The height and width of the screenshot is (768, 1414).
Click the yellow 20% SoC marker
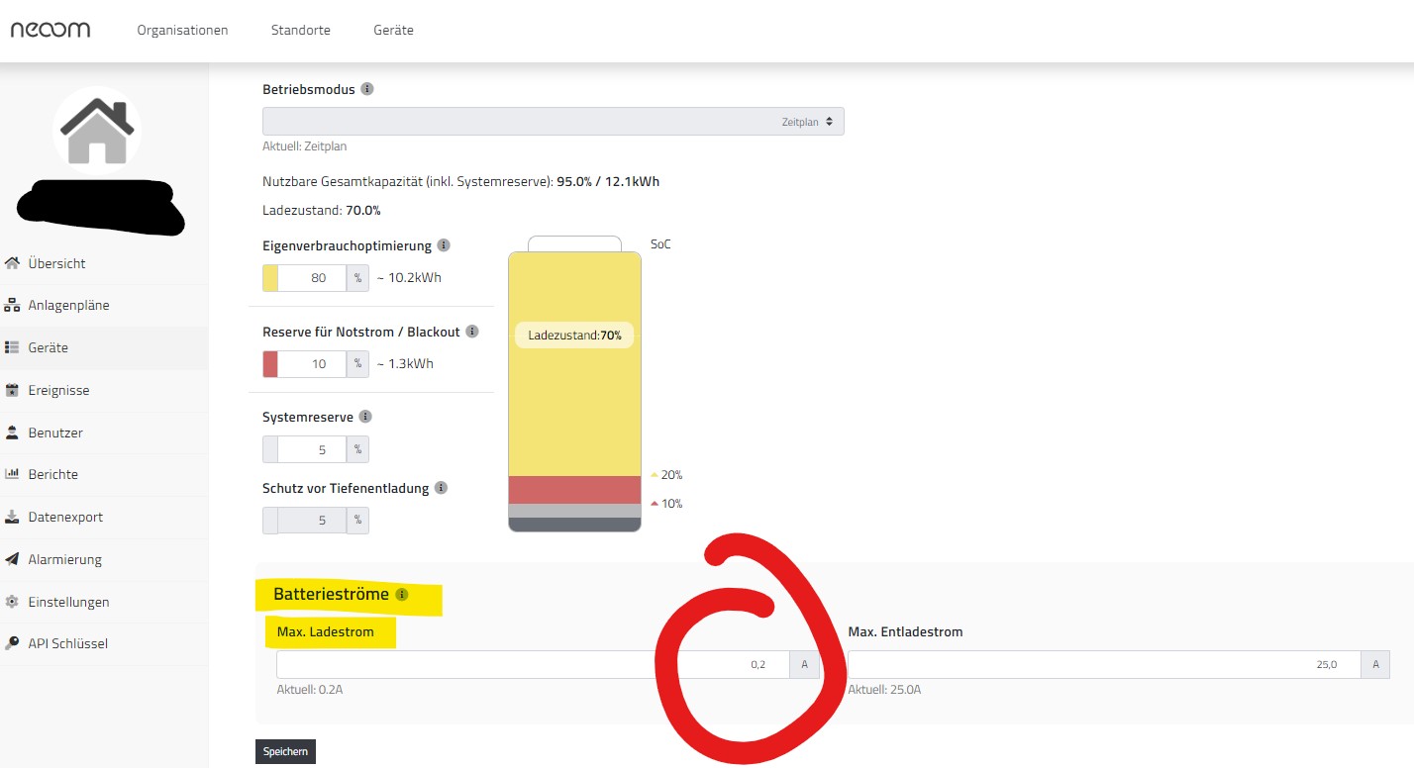665,475
